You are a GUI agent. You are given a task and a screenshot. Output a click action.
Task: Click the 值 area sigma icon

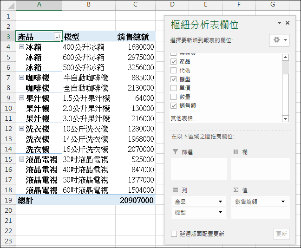tap(236, 190)
